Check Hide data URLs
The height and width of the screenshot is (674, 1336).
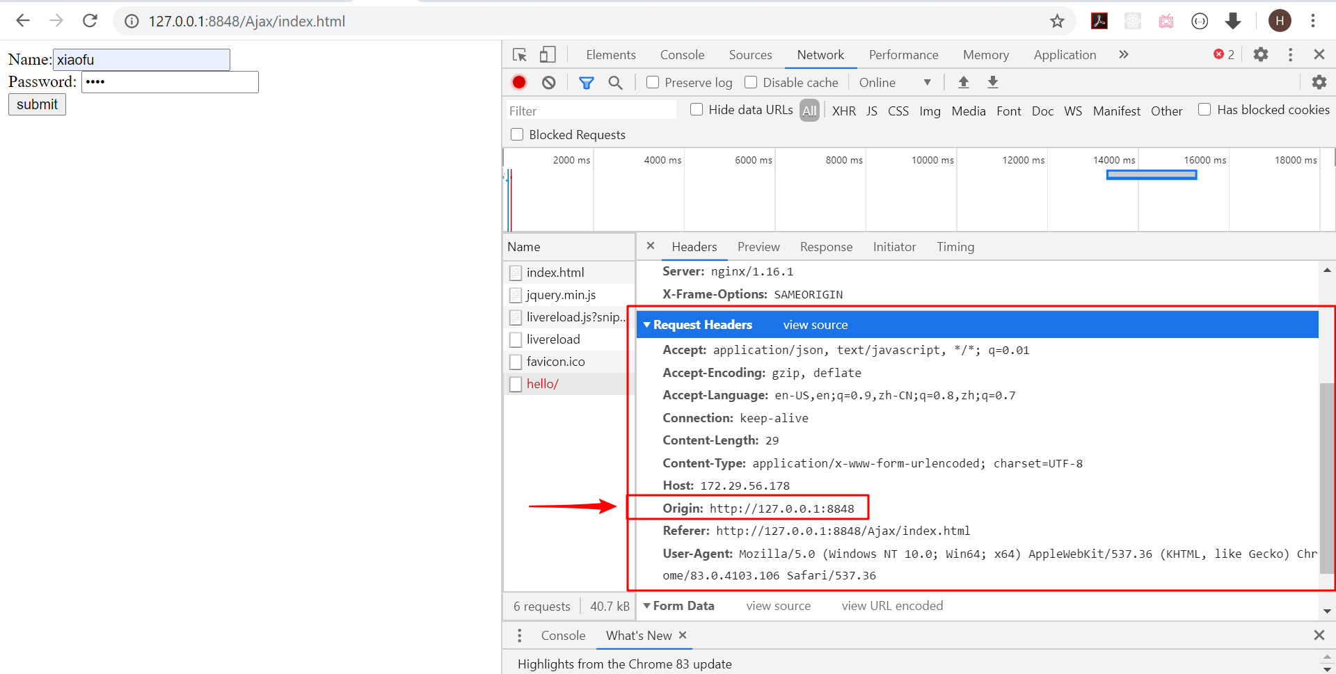coord(697,110)
